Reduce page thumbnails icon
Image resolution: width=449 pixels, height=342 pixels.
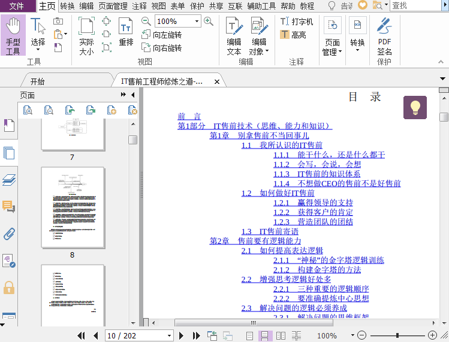49,110
